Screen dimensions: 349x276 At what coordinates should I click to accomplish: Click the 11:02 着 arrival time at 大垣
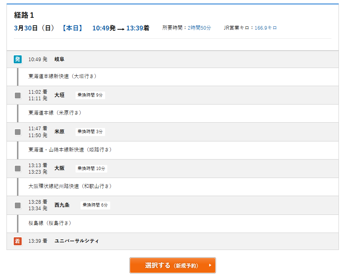(x=38, y=92)
